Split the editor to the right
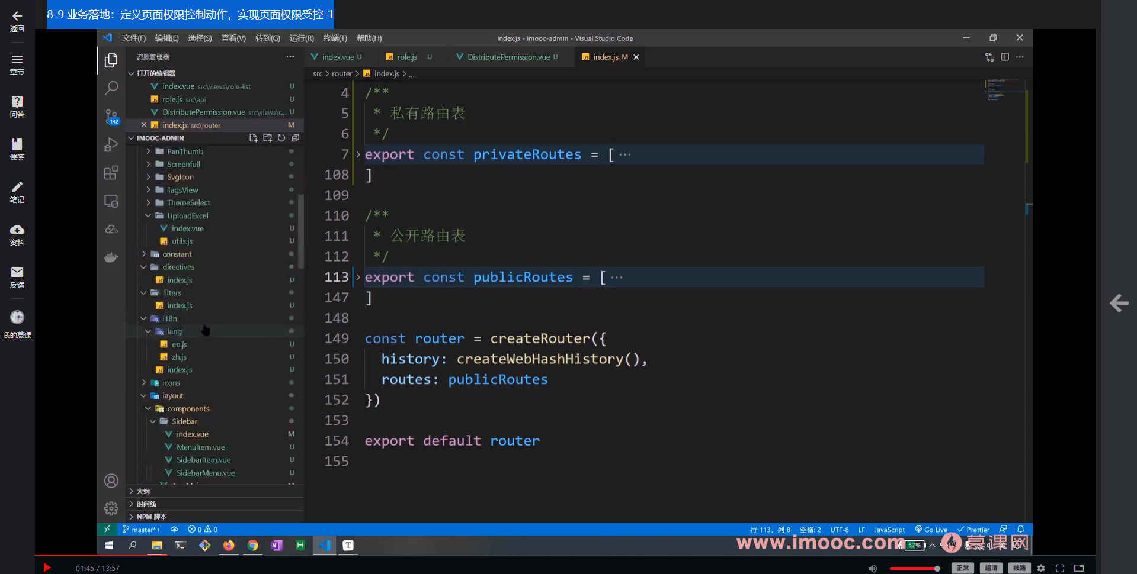Viewport: 1137px width, 574px height. click(1005, 57)
